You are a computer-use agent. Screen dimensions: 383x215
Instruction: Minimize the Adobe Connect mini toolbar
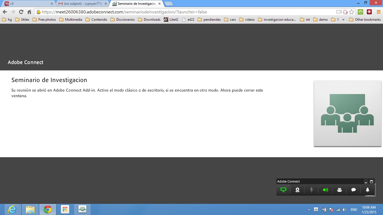366,181
